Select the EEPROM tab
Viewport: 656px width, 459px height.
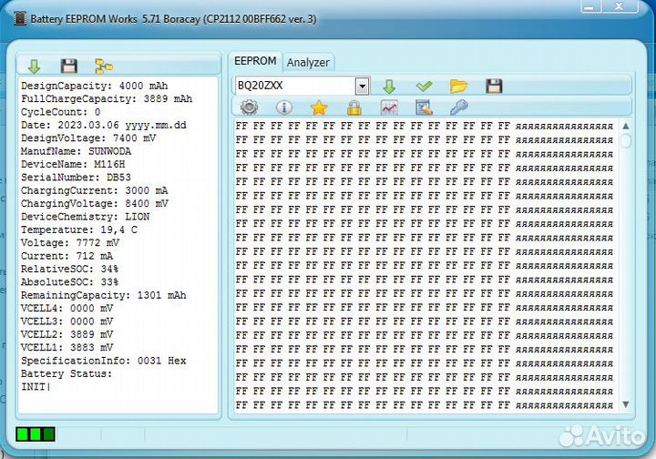[254, 61]
